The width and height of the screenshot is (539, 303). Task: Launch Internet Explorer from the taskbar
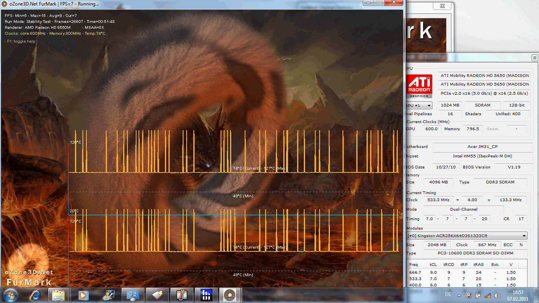click(36, 295)
